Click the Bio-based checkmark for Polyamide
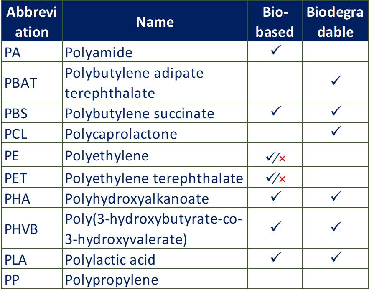 (275, 52)
